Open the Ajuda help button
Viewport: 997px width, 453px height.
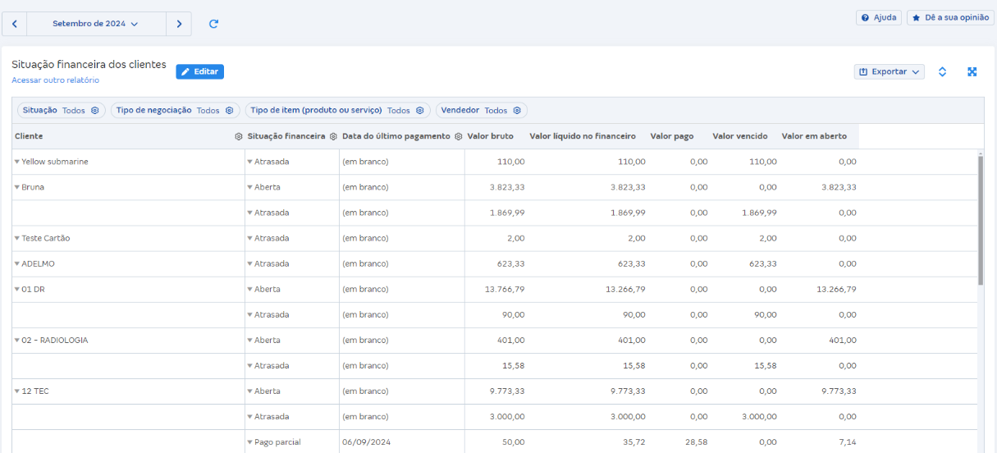pos(878,17)
